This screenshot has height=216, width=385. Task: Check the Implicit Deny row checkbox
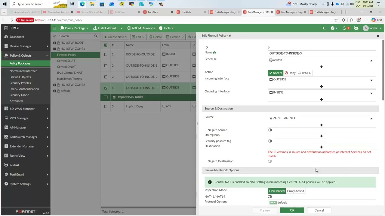click(106, 106)
